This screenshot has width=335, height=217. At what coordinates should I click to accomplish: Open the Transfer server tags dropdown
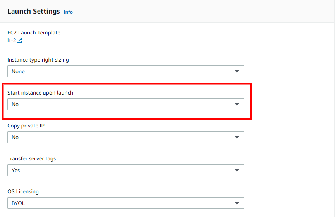pos(126,170)
